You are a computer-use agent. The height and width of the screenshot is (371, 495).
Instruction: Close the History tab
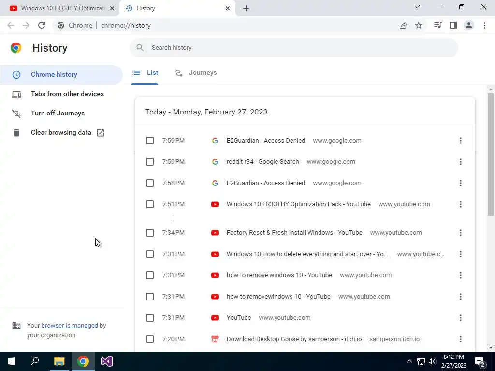(x=228, y=8)
